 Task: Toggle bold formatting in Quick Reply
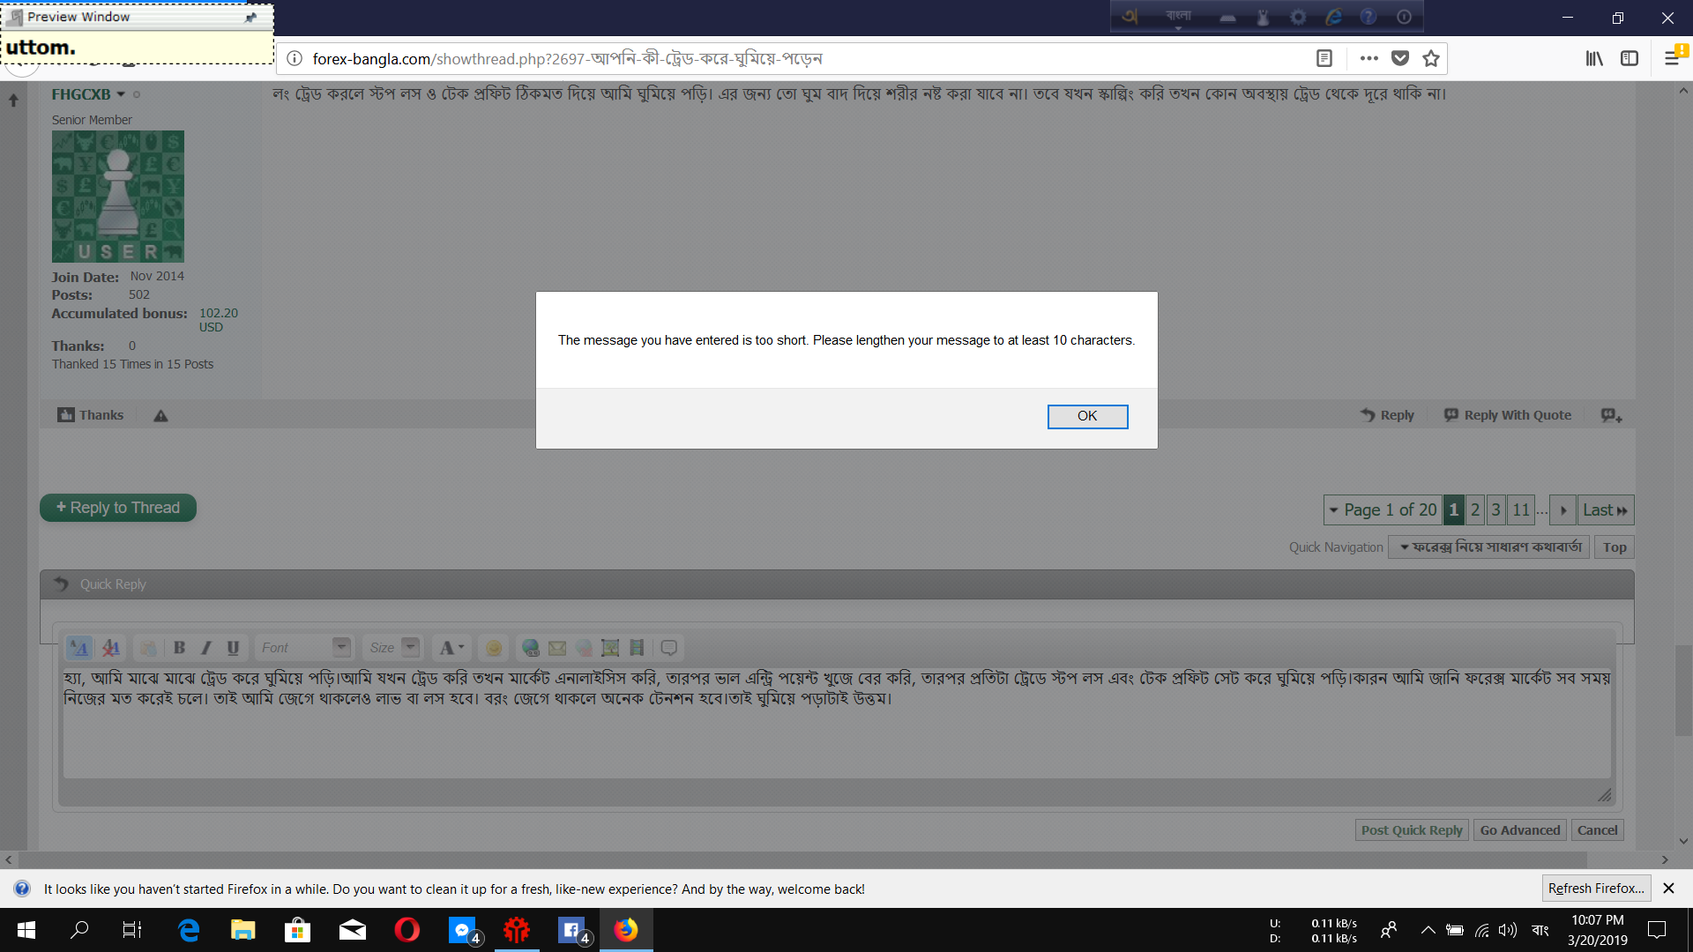[179, 648]
